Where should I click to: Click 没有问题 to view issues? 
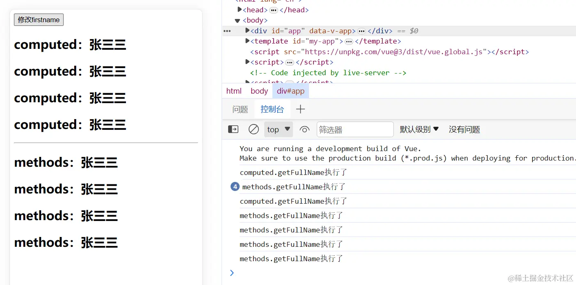click(x=464, y=129)
